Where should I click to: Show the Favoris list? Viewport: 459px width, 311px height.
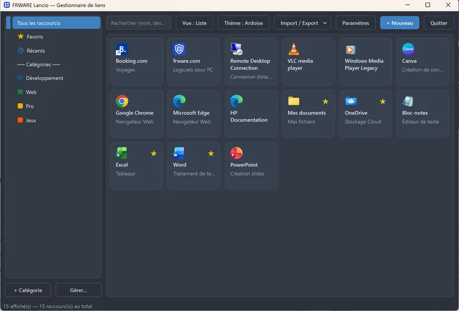pos(35,36)
